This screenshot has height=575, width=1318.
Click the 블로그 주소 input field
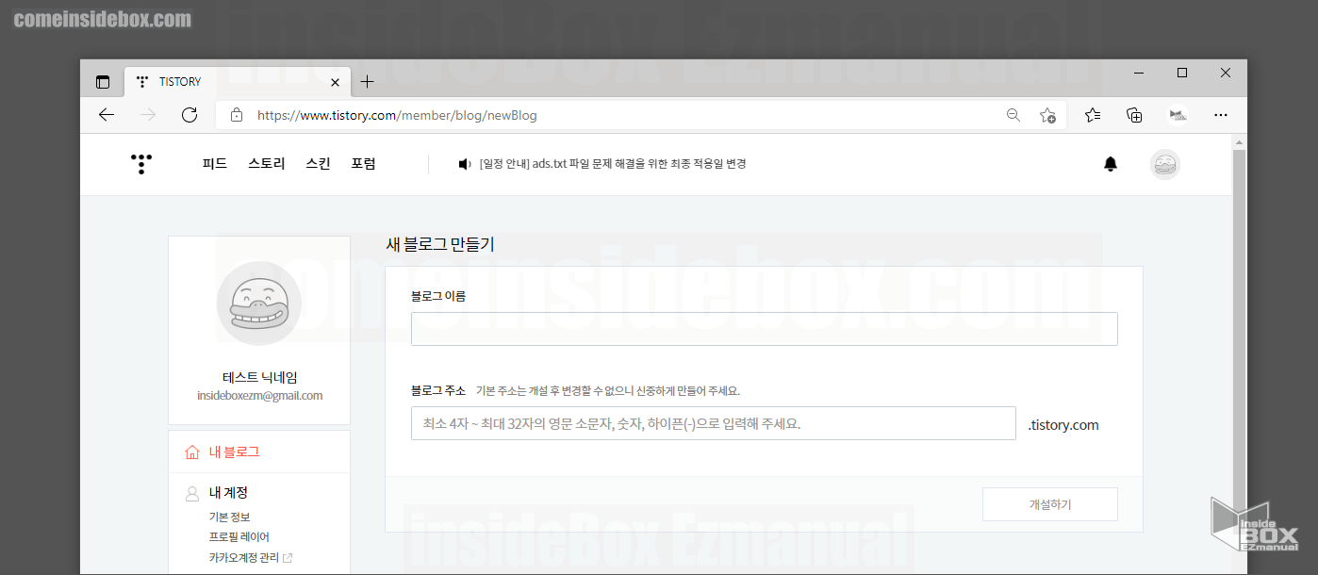714,423
